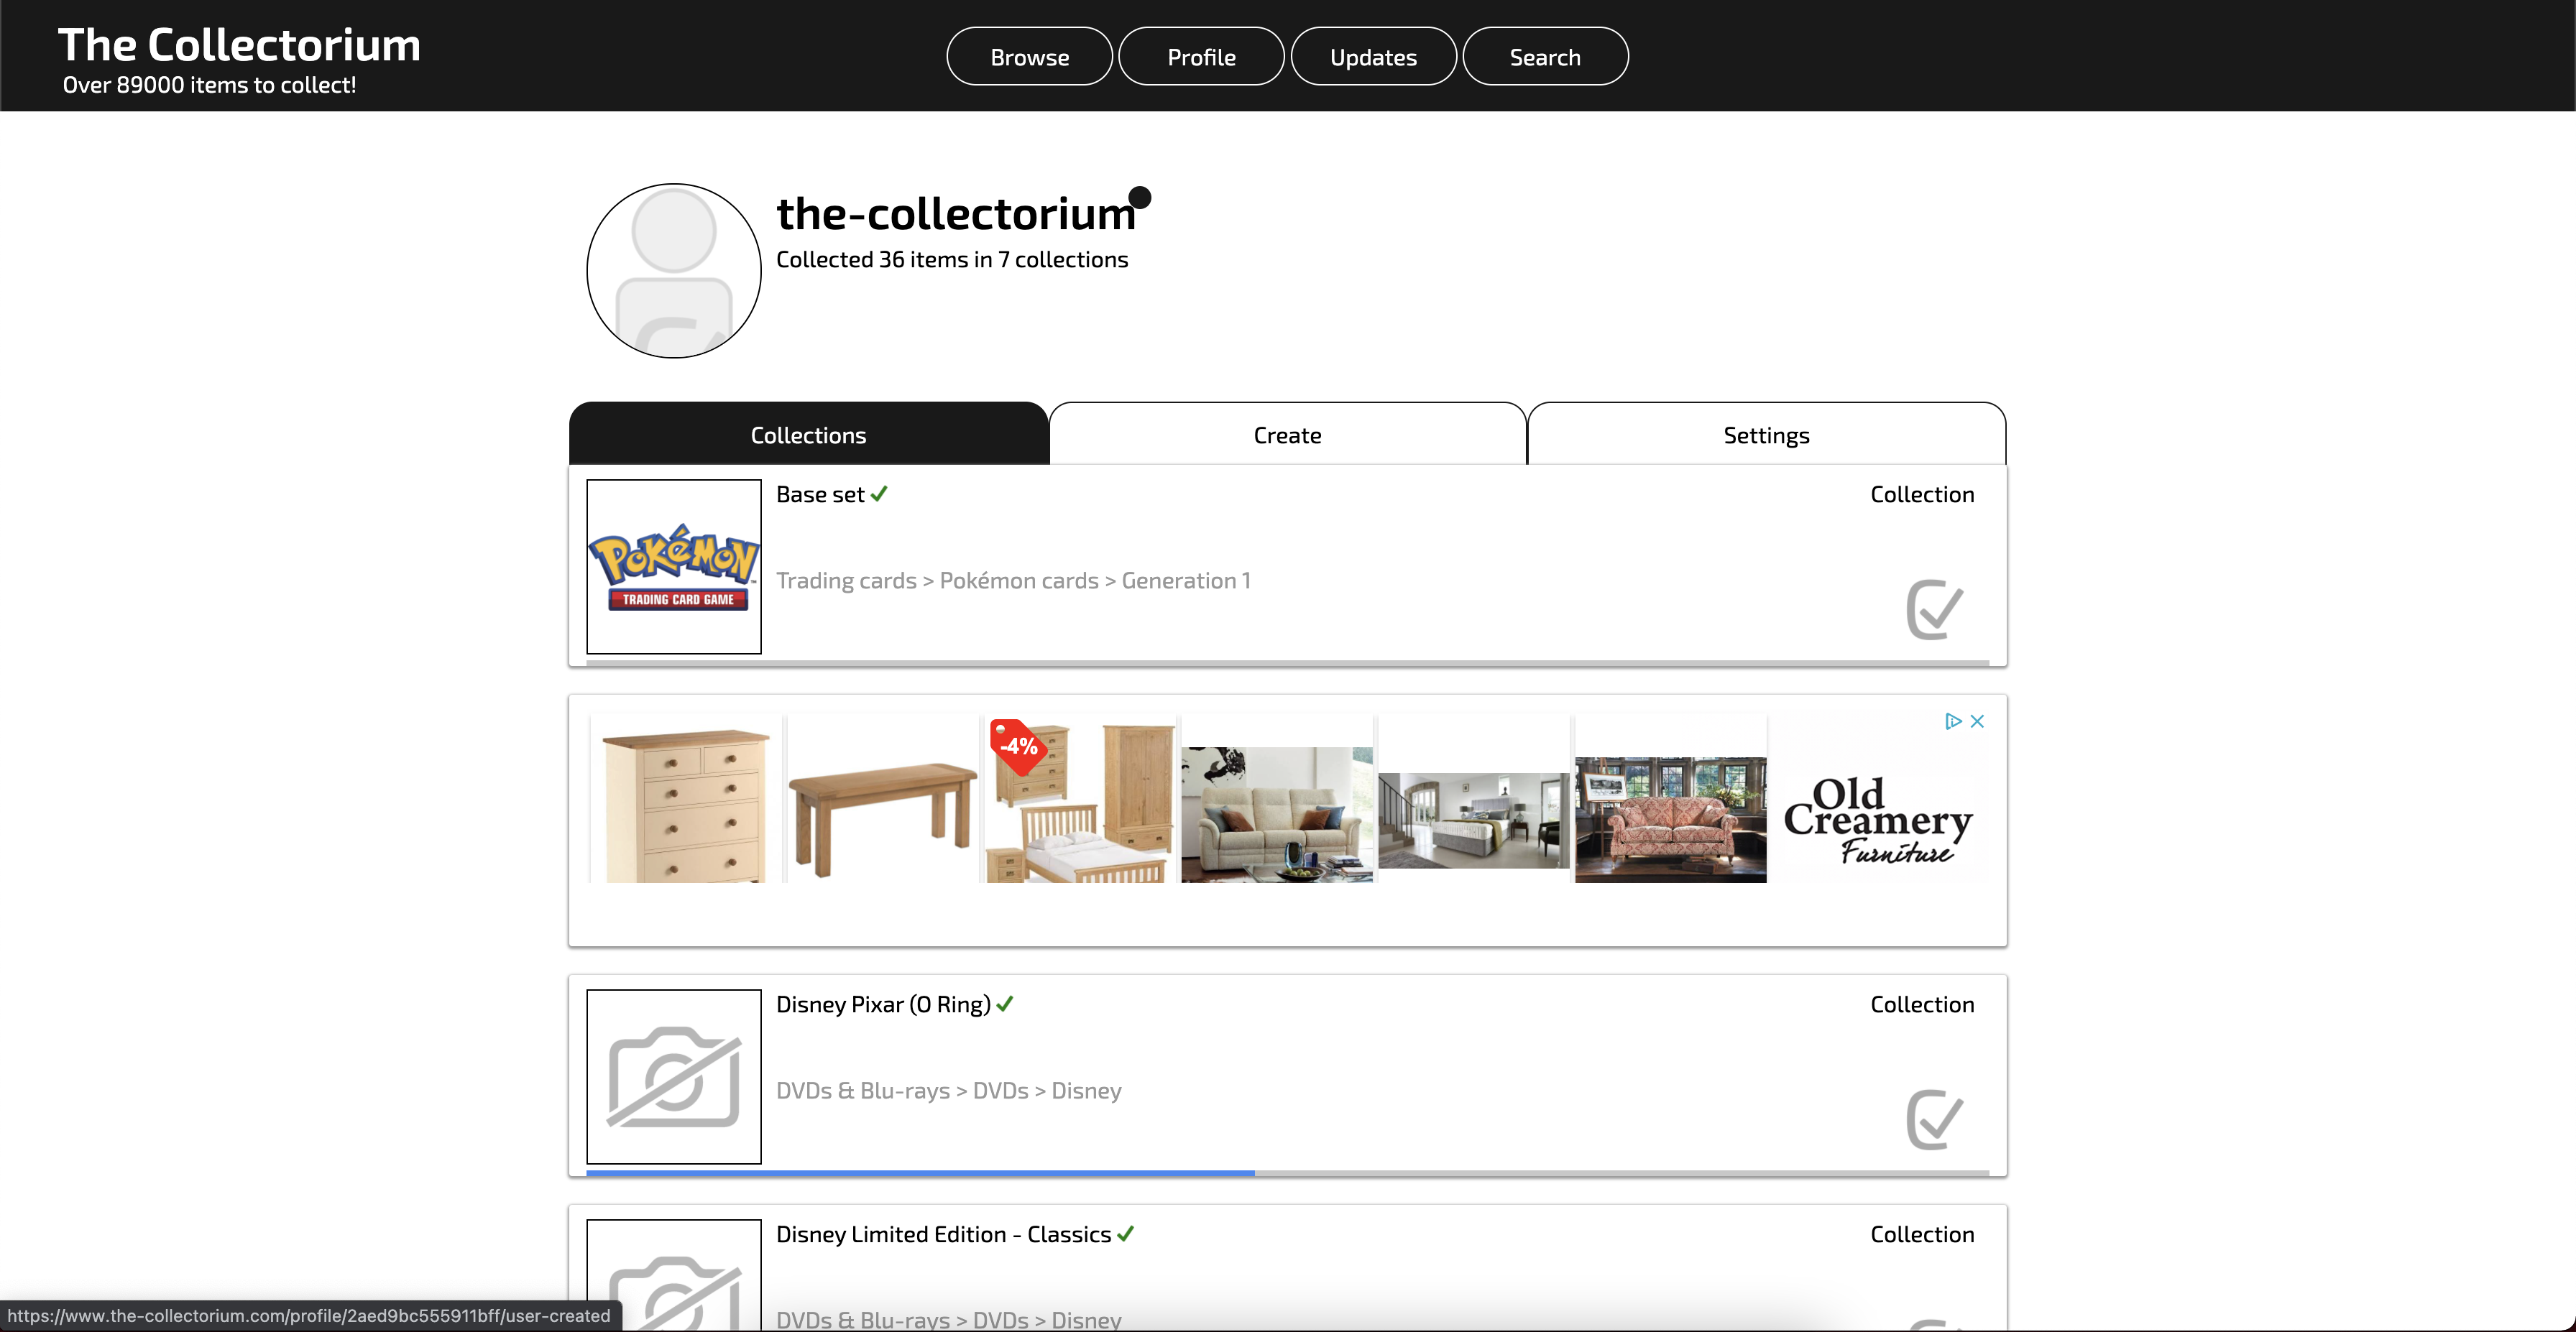Screen dimensions: 2576x1332
Task: Switch to the Settings tab
Action: pos(1766,435)
